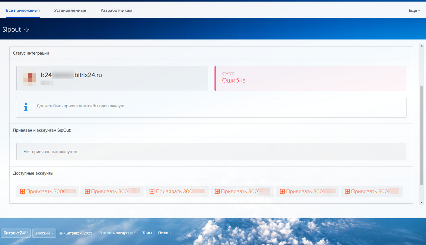Click the plus icon on the third attach button
The width and height of the screenshot is (426, 245).
(152, 191)
